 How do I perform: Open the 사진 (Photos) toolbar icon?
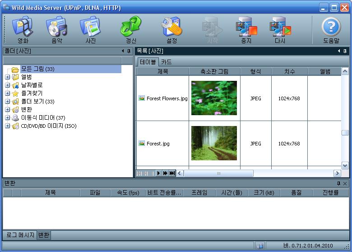pyautogui.click(x=90, y=29)
